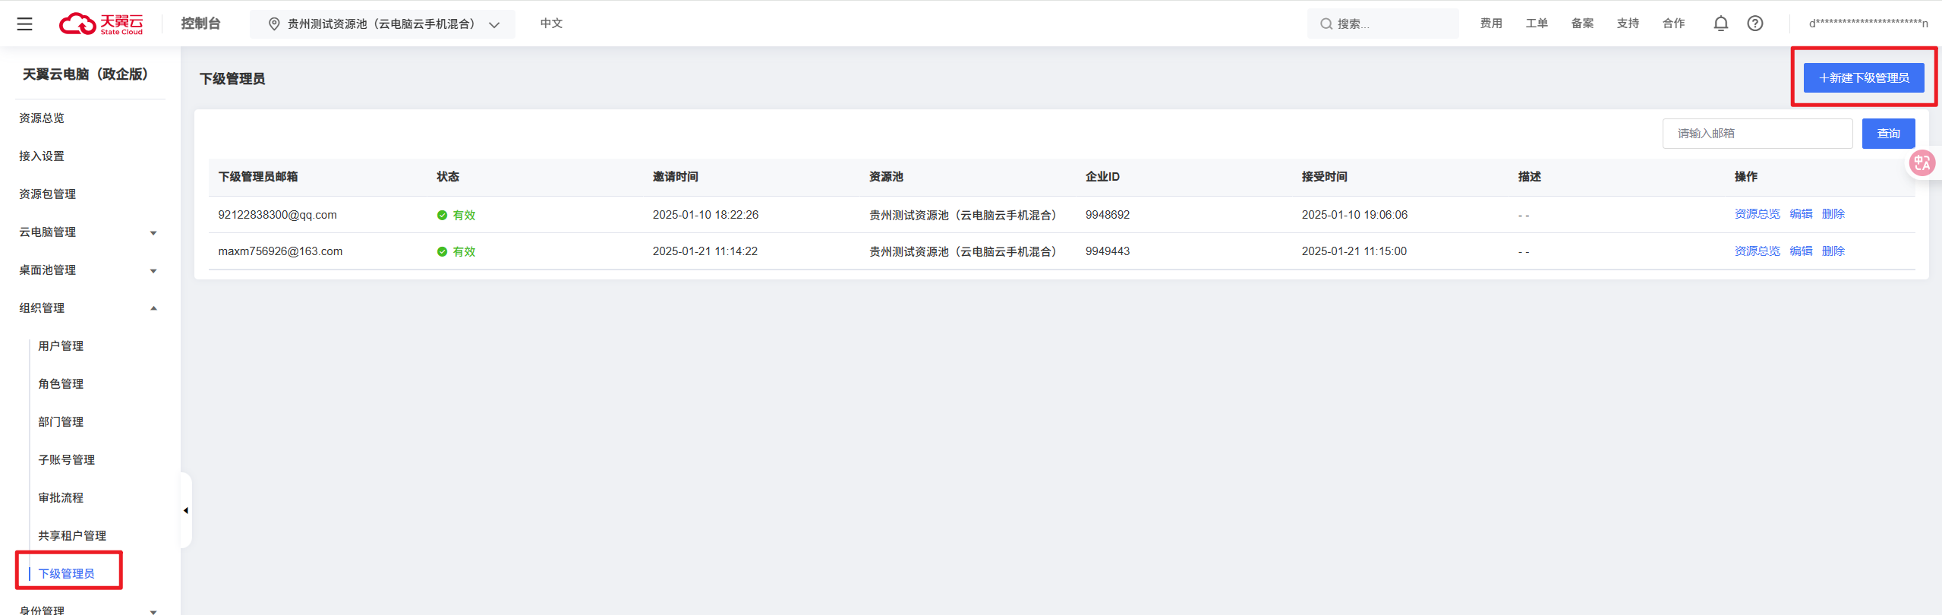Viewport: 1942px width, 615px height.
Task: Open the 工单 top menu
Action: click(x=1537, y=24)
